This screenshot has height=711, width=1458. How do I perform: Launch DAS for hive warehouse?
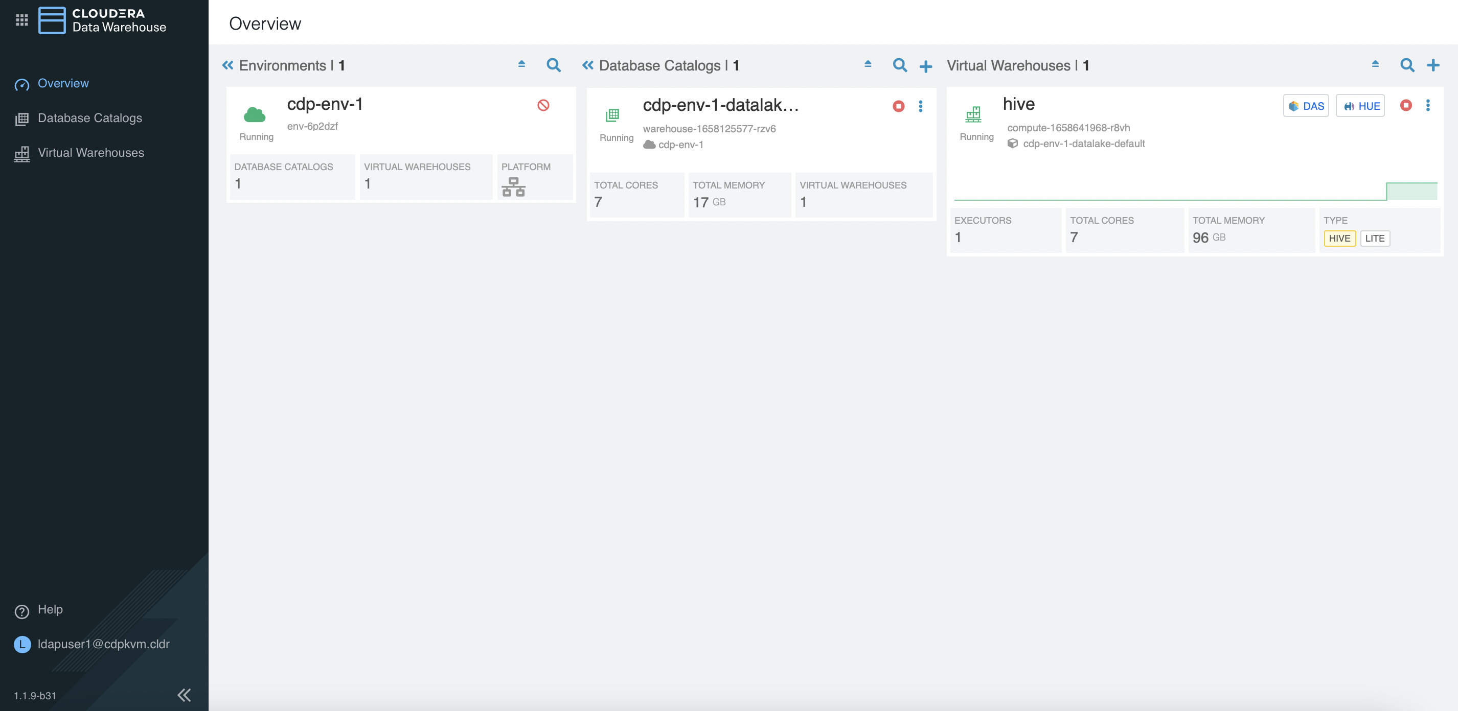pyautogui.click(x=1305, y=106)
